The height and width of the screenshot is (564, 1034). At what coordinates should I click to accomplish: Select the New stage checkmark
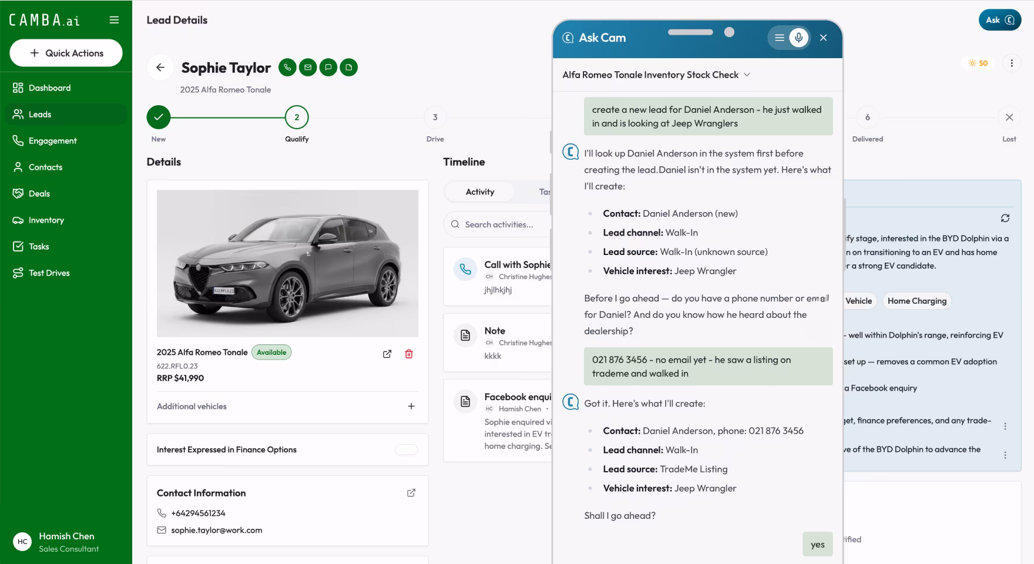click(159, 117)
